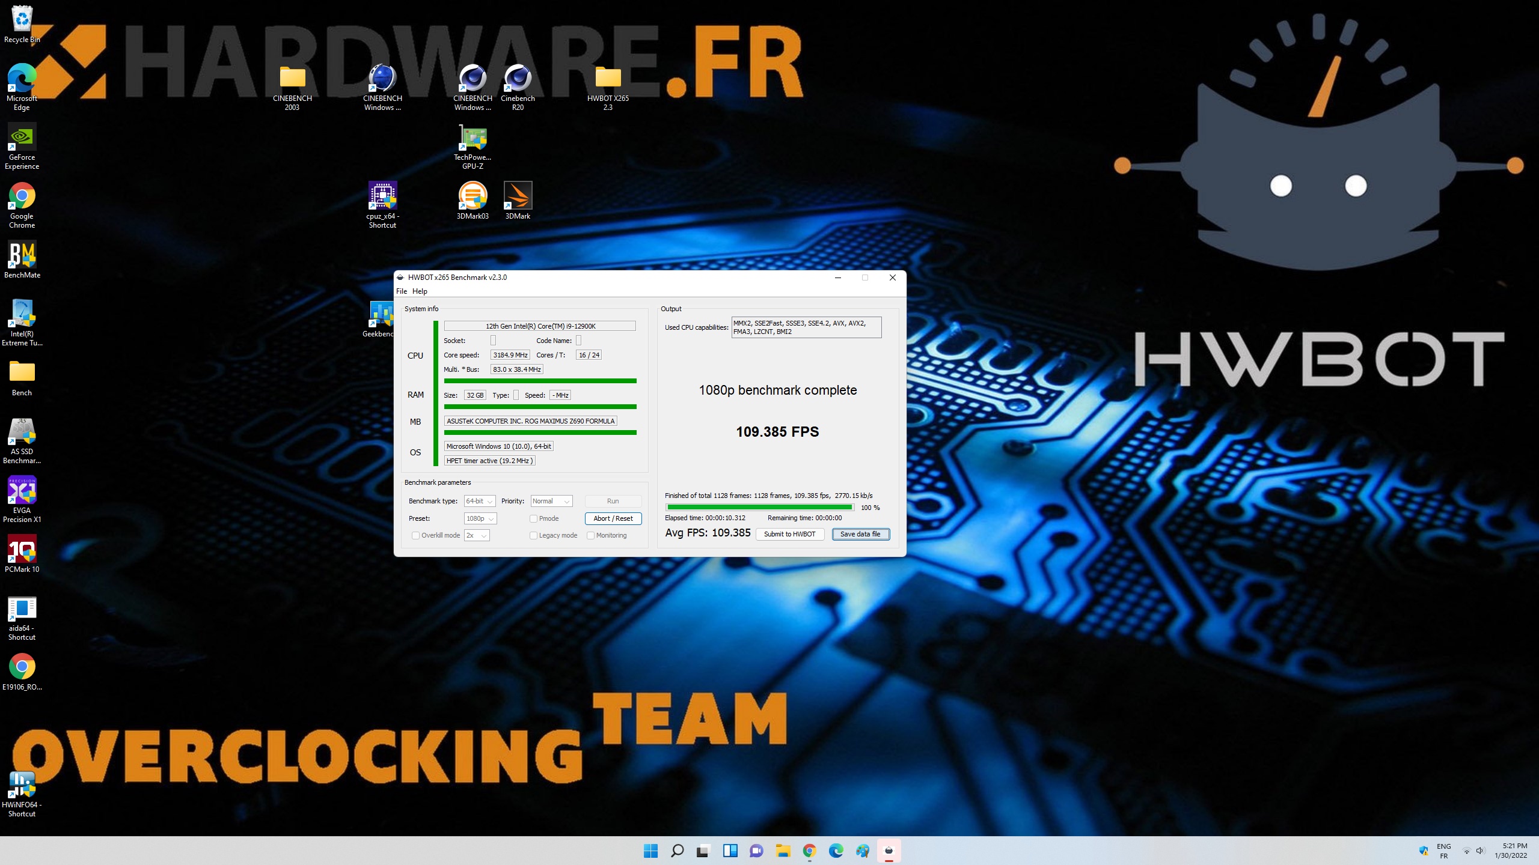Open the Priority Normal dropdown
The width and height of the screenshot is (1539, 865).
coord(551,501)
